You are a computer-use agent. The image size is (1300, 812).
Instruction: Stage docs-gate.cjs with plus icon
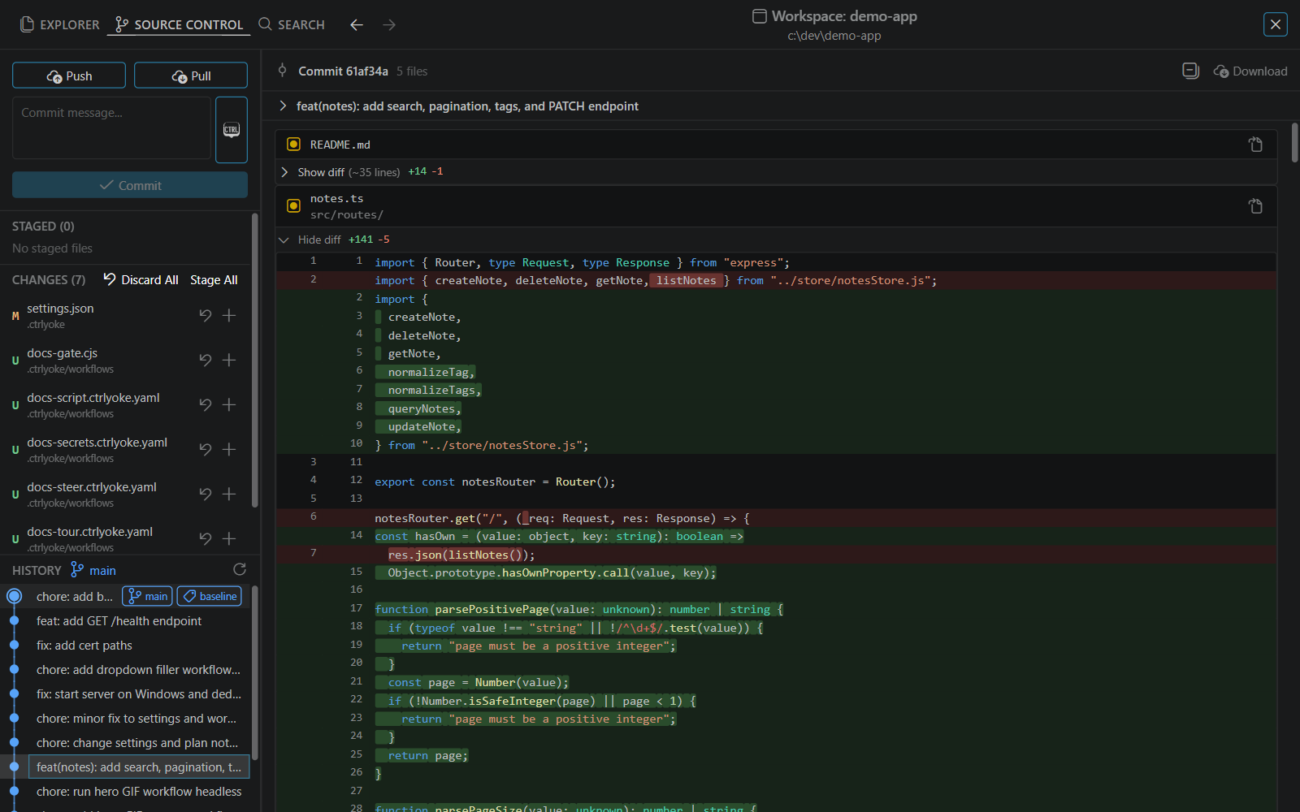pyautogui.click(x=229, y=360)
